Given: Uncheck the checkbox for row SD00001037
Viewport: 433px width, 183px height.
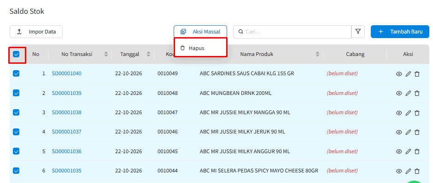Looking at the screenshot, I should 16,132.
